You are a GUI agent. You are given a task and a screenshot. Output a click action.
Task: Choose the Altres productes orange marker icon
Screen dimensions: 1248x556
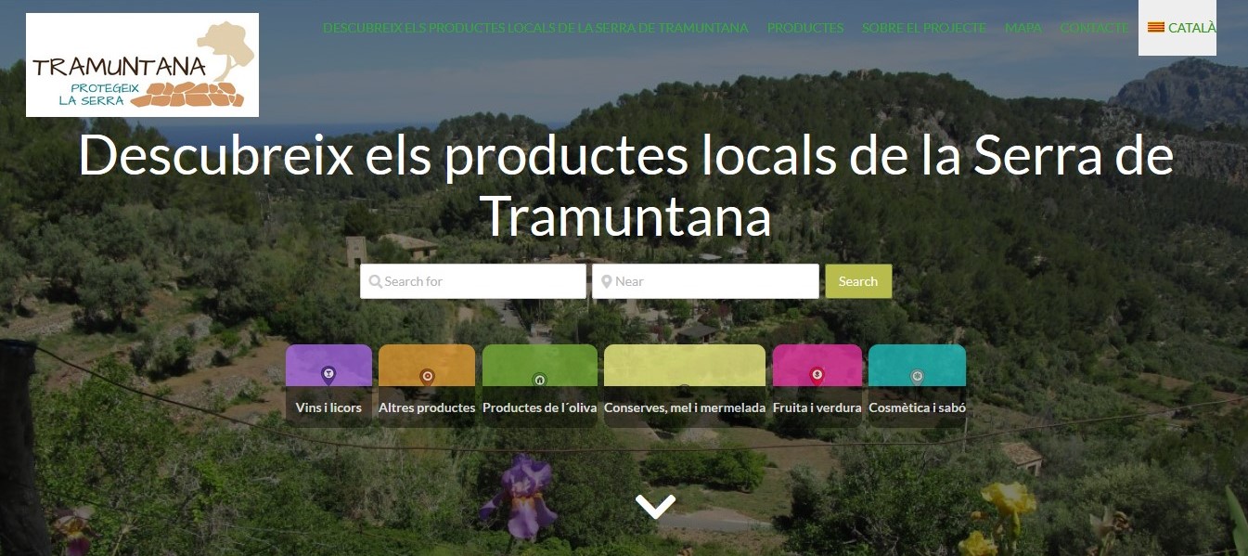[427, 376]
